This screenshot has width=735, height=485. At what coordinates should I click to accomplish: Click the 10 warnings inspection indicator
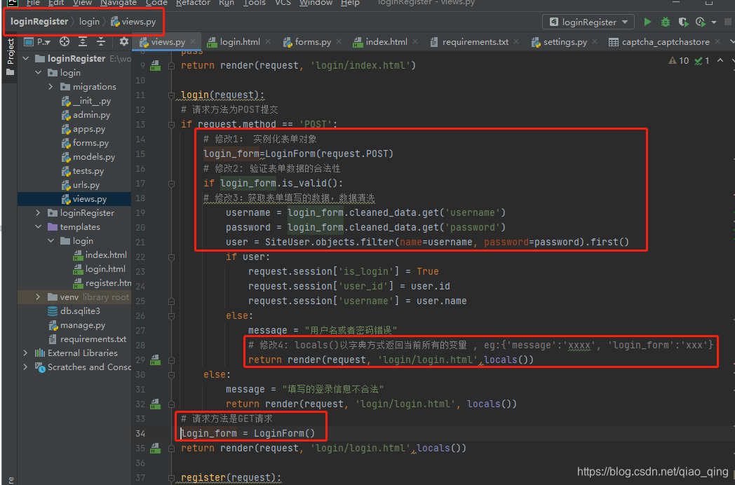pyautogui.click(x=679, y=60)
